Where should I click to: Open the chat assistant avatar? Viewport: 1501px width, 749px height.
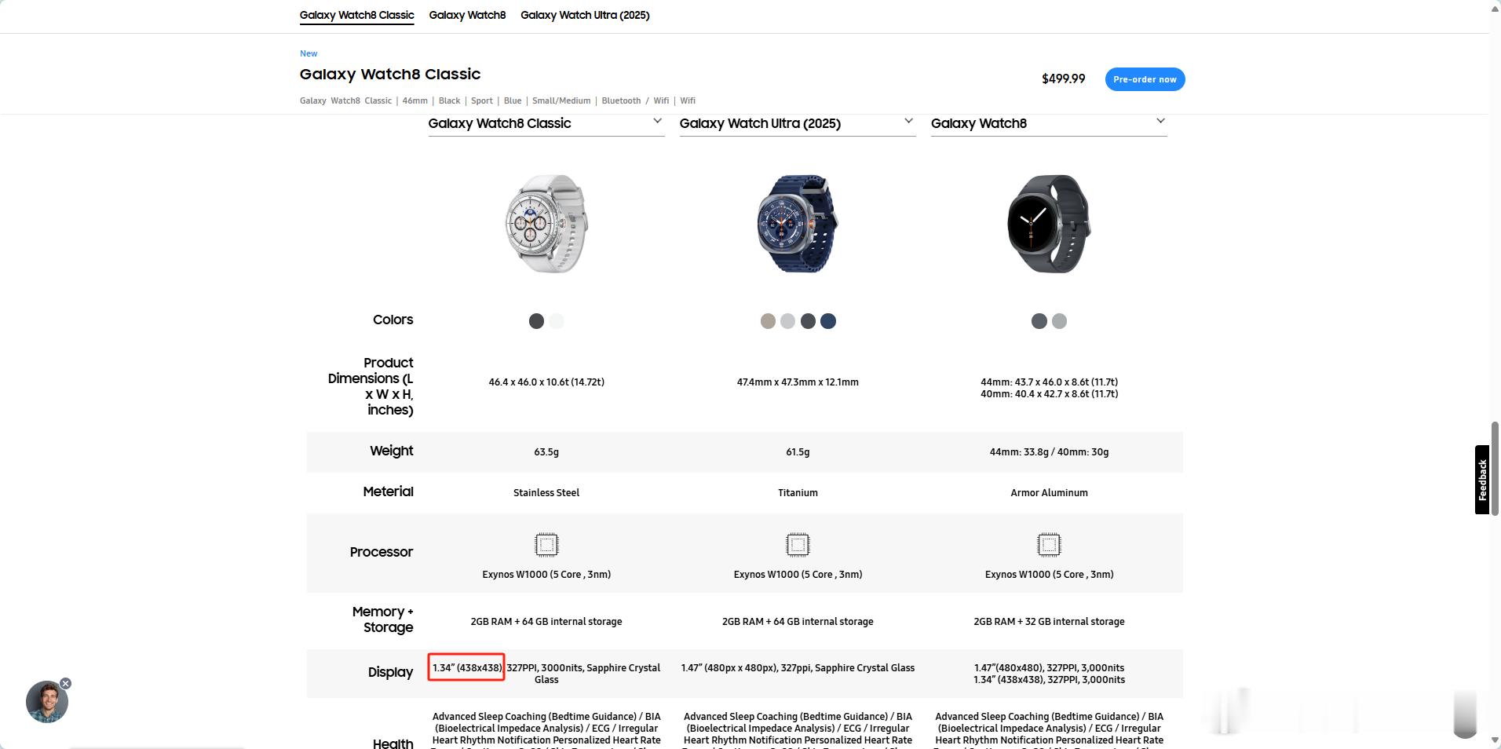47,702
